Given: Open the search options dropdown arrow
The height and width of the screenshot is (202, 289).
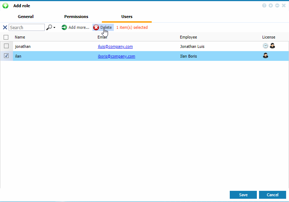Looking at the screenshot, I should [x=54, y=28].
